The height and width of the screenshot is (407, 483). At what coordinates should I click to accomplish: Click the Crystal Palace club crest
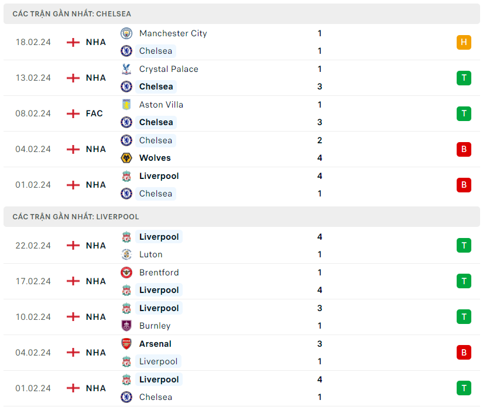coord(126,69)
